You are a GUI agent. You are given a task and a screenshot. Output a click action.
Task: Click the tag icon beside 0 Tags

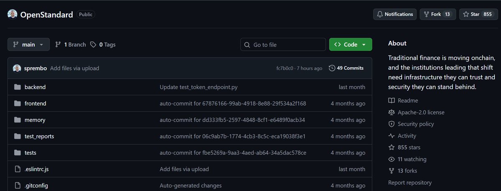[x=93, y=45]
